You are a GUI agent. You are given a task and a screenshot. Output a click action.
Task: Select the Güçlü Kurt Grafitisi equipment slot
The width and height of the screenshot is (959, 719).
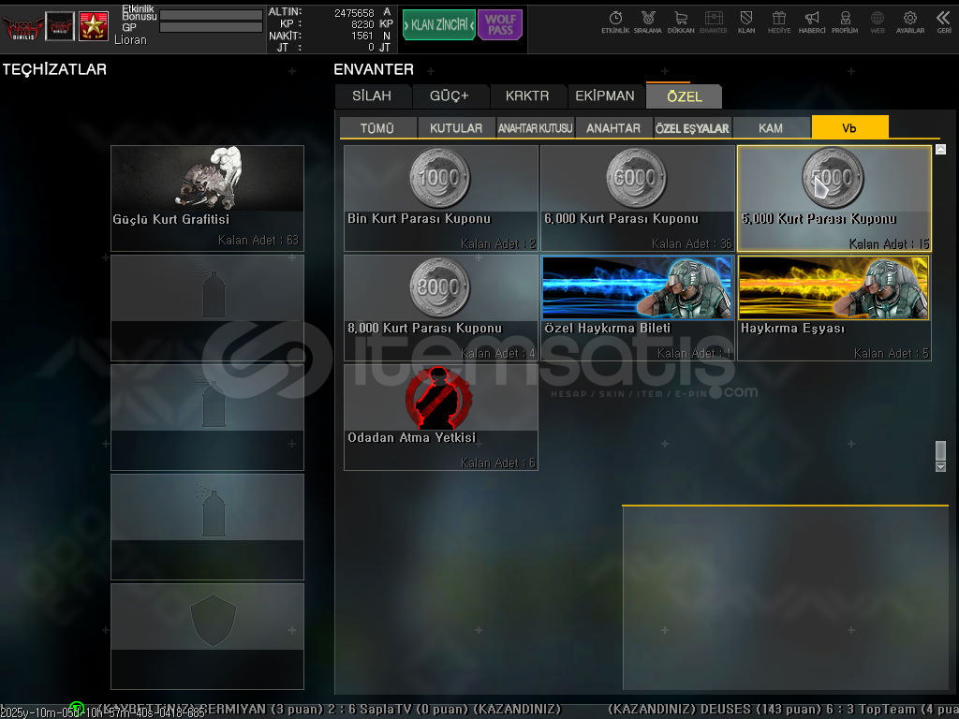[x=207, y=198]
